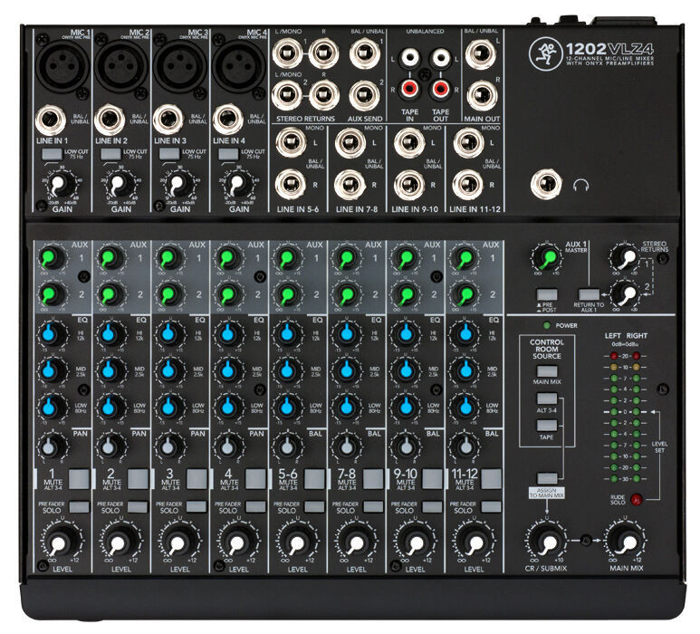
Task: Click the Mackie running man logo
Action: [544, 54]
